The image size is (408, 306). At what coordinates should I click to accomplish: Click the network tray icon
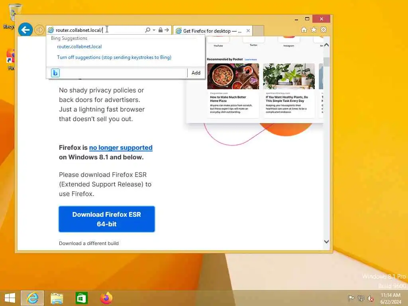(x=361, y=298)
